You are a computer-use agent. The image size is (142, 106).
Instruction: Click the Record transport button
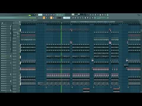pyautogui.click(x=37, y=15)
